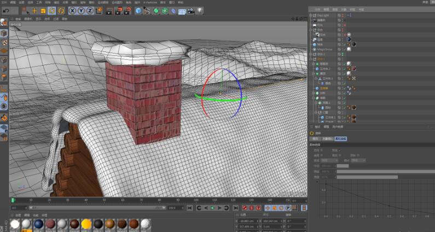The width and height of the screenshot is (435, 232).
Task: Toggle the Z axis lock
Action: click(x=89, y=10)
